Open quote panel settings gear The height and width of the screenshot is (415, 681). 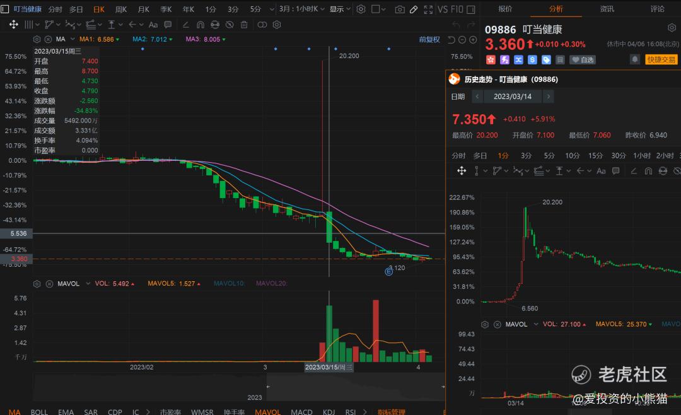pos(672,28)
